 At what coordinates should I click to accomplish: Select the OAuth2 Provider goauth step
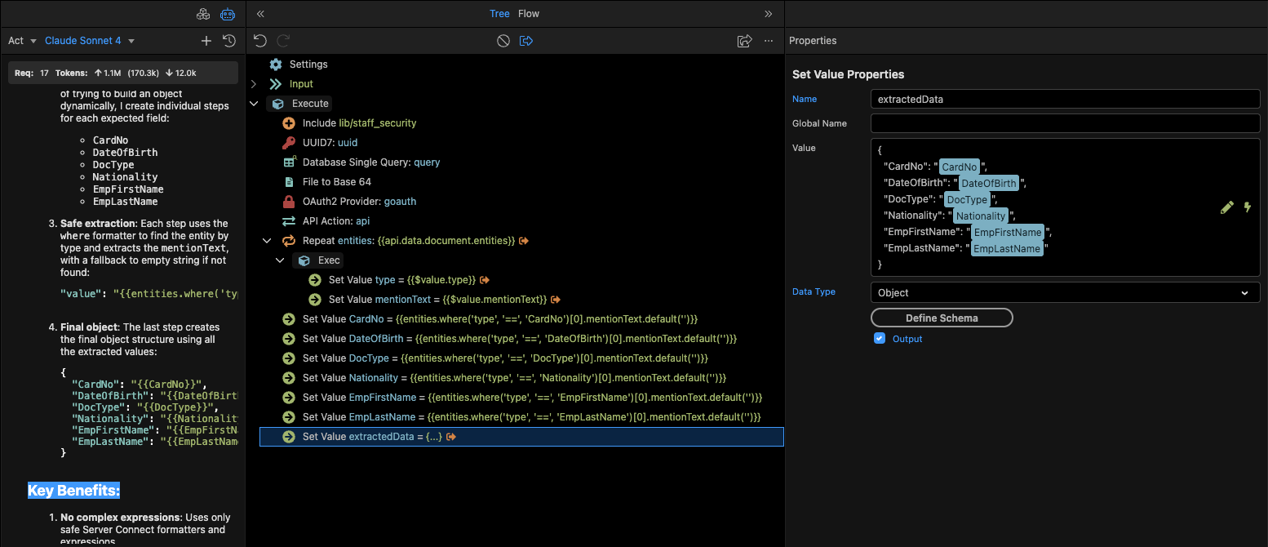[x=359, y=202]
